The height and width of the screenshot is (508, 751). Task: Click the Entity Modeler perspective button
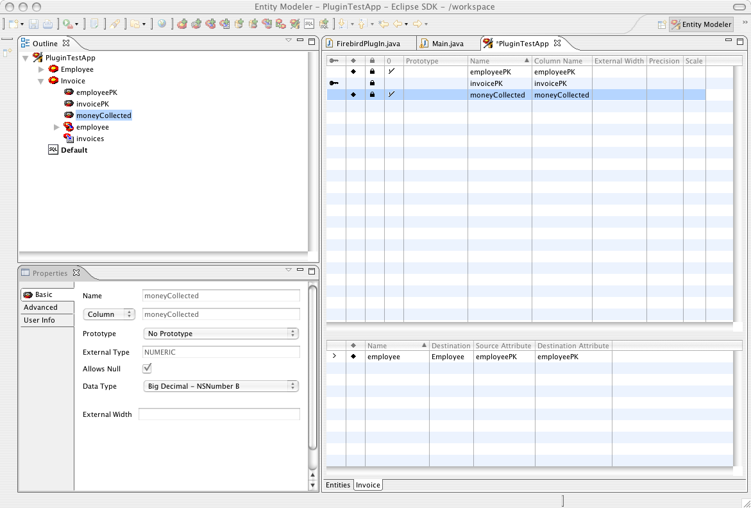click(x=701, y=24)
